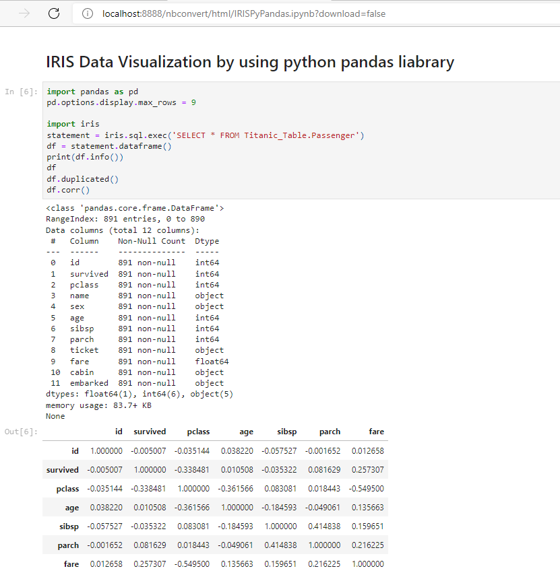
Task: Open the site information icon
Action: point(87,13)
